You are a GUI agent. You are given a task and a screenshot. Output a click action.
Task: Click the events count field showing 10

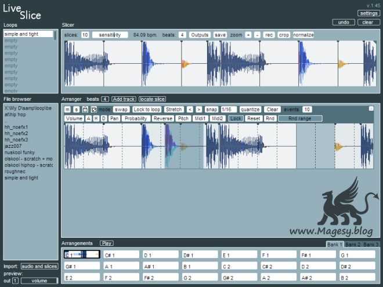coord(307,110)
